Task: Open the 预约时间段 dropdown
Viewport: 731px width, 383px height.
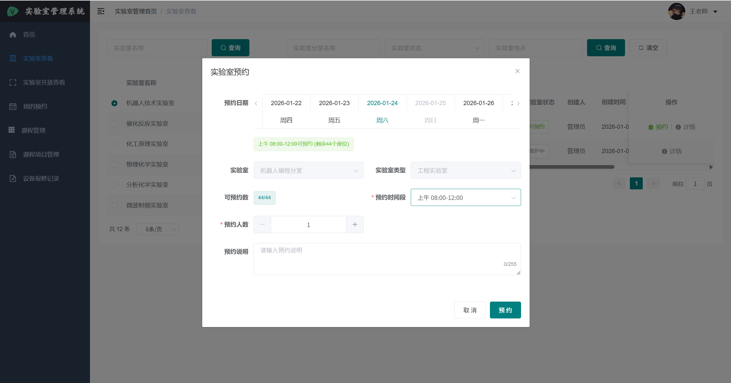Action: point(465,197)
